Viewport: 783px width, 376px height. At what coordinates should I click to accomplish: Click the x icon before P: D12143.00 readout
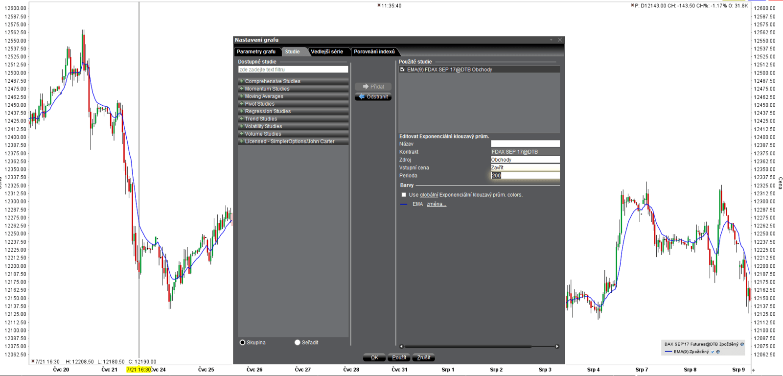632,5
